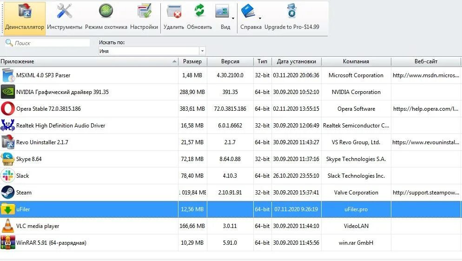Image resolution: width=462 pixels, height=261 pixels.
Task: Sort by Компания column header
Action: pyautogui.click(x=356, y=61)
